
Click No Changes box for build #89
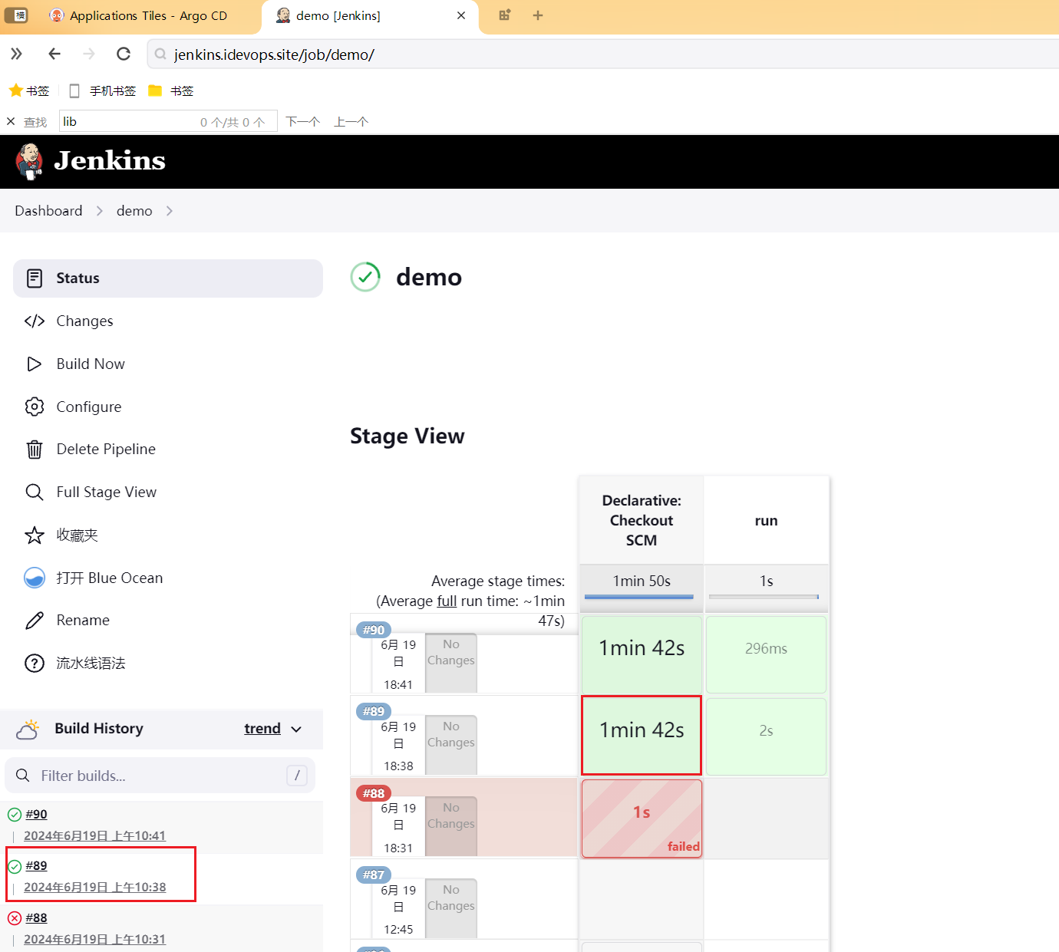(451, 745)
